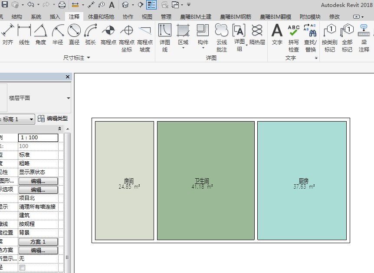Run 拼写检查 spell check
Viewport: 374px width, 273px height.
(294, 38)
